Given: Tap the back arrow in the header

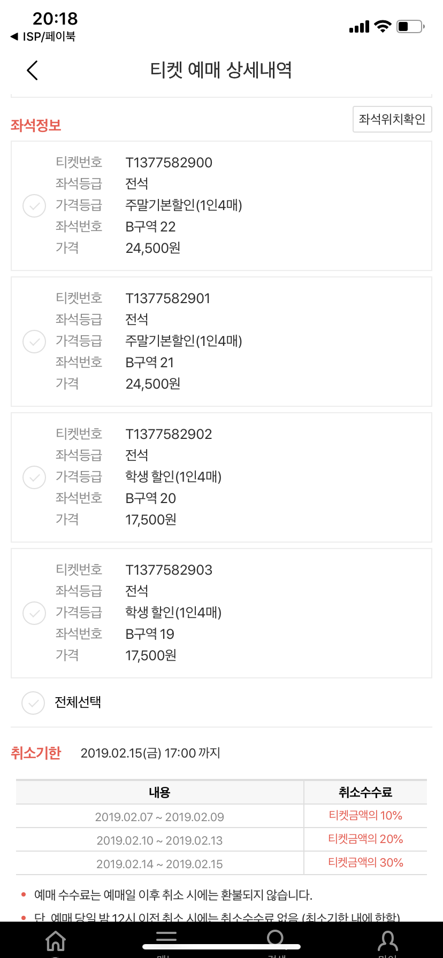Looking at the screenshot, I should [33, 70].
